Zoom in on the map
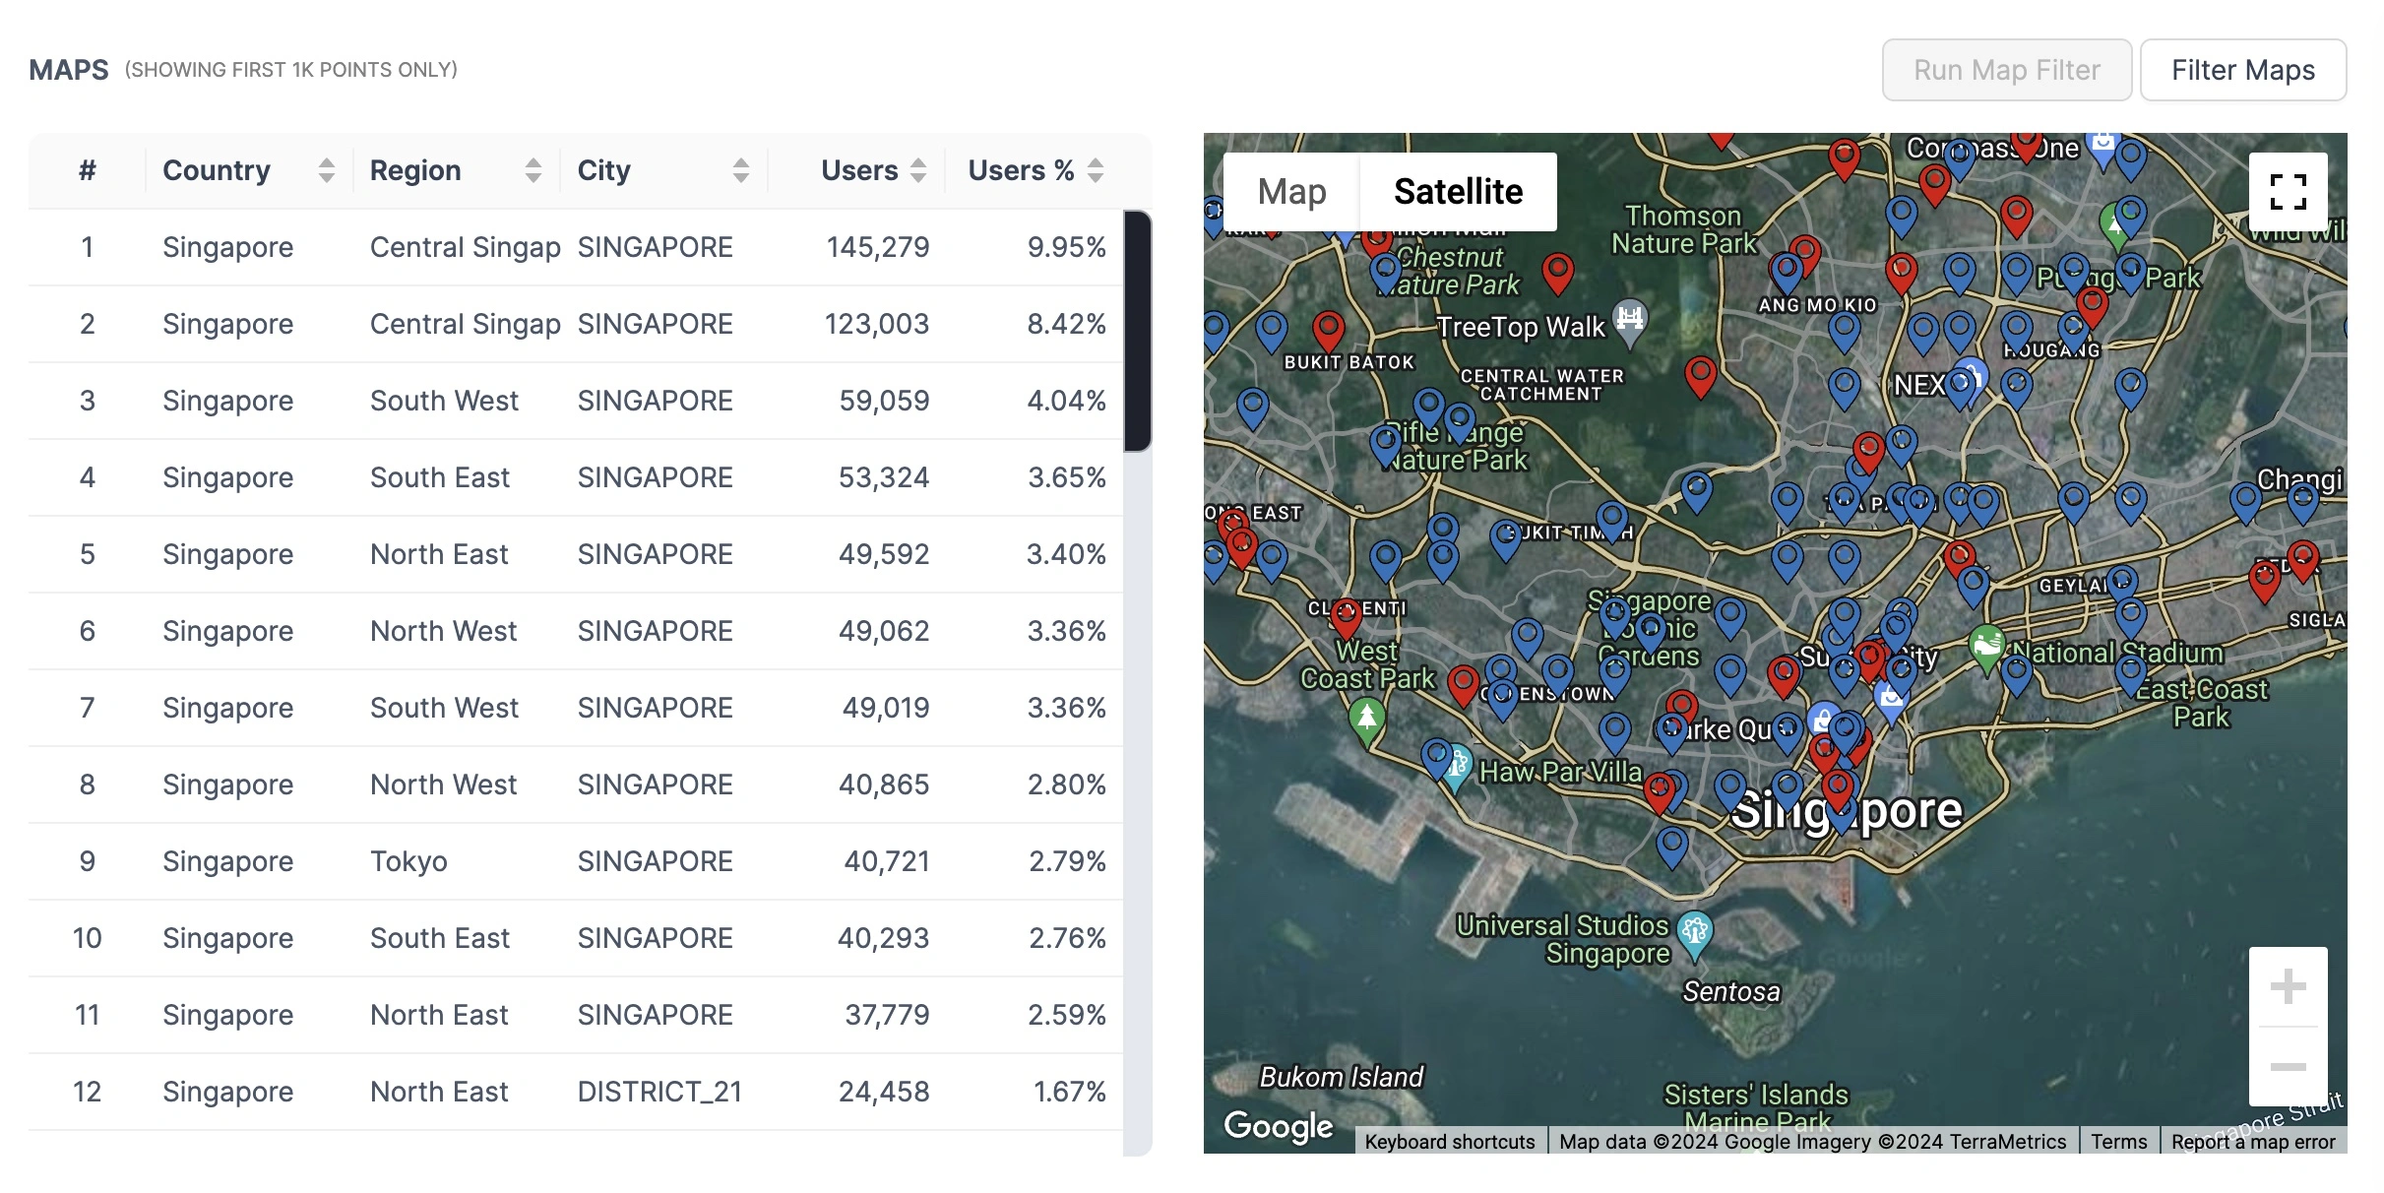This screenshot has height=1193, width=2384. [x=2288, y=986]
